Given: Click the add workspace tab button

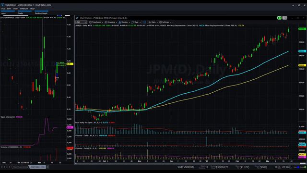Looking at the screenshot, I should pos(48,167).
